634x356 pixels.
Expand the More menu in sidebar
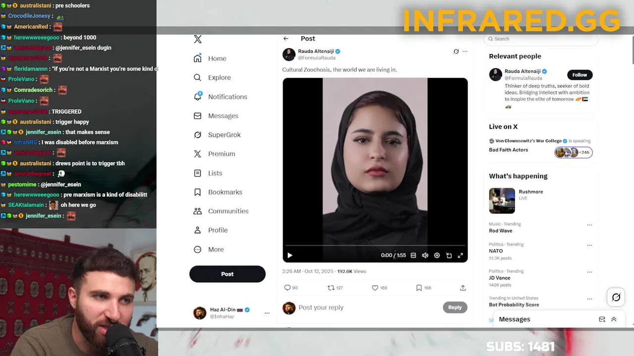coord(209,249)
